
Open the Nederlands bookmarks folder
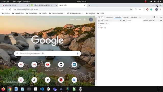pos(18,13)
